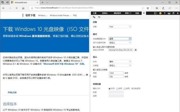
Task: Click the 软件下载 site title link
Action: [30, 15]
